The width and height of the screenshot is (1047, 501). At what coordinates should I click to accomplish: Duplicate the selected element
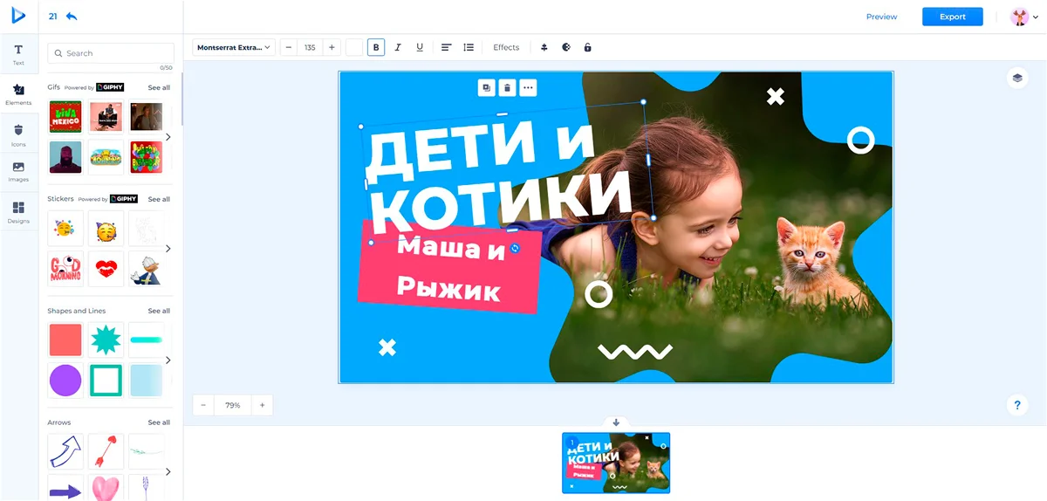click(486, 87)
